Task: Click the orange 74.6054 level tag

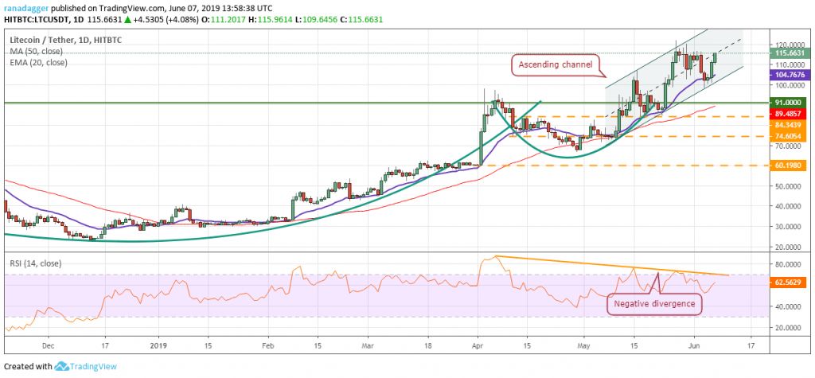Action: [x=789, y=136]
